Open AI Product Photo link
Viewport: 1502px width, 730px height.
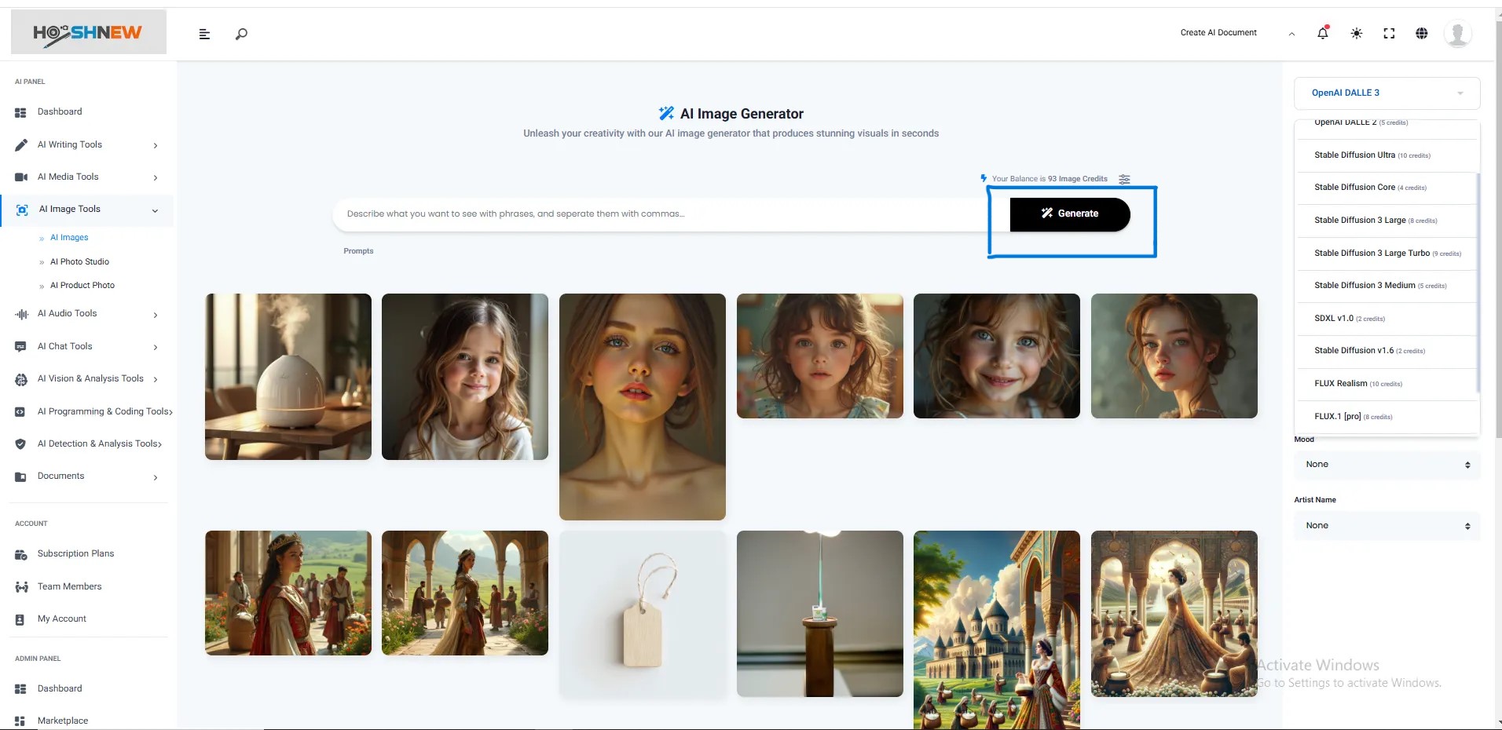[x=82, y=286]
